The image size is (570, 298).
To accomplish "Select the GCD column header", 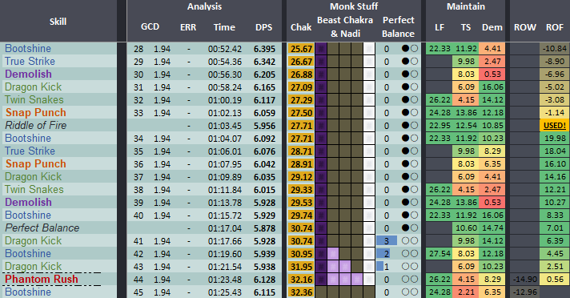I will (150, 27).
